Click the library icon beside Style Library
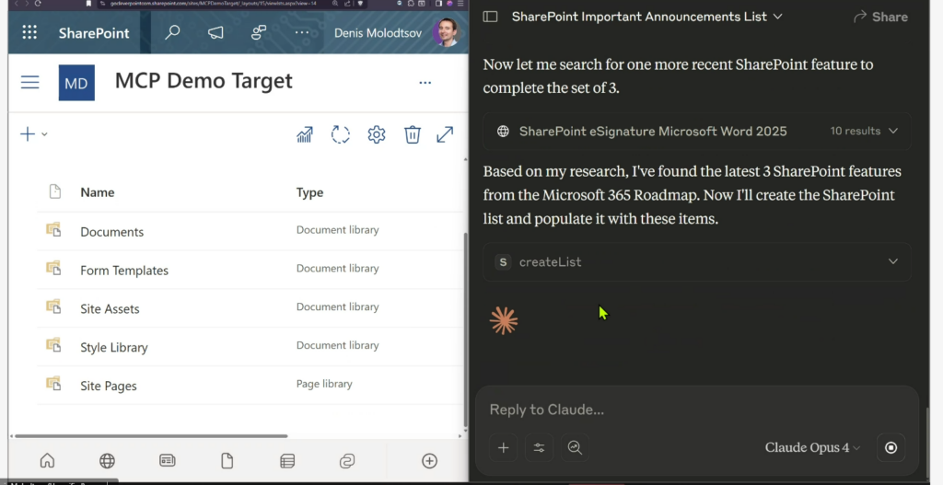Viewport: 943px width, 485px height. pyautogui.click(x=53, y=345)
